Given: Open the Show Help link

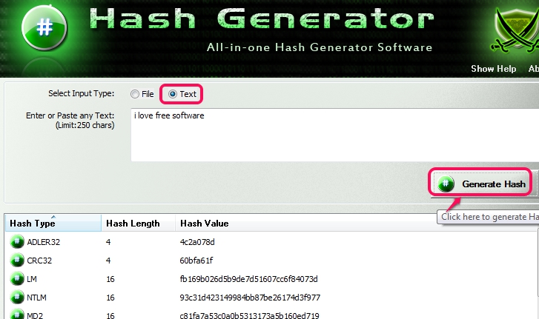Looking at the screenshot, I should point(493,69).
